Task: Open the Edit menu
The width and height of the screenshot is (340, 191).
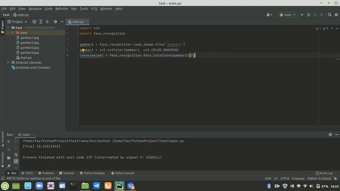Action: click(12, 8)
